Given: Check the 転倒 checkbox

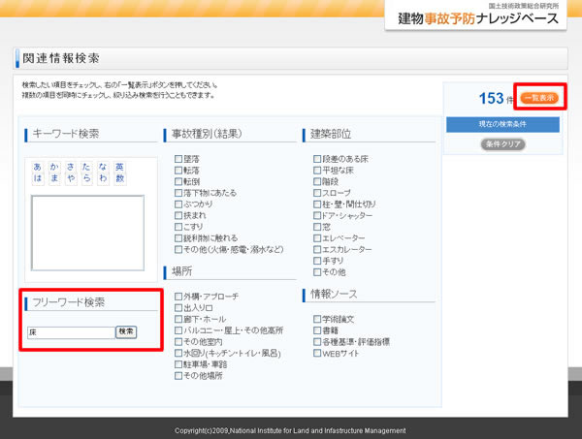Looking at the screenshot, I should point(178,181).
